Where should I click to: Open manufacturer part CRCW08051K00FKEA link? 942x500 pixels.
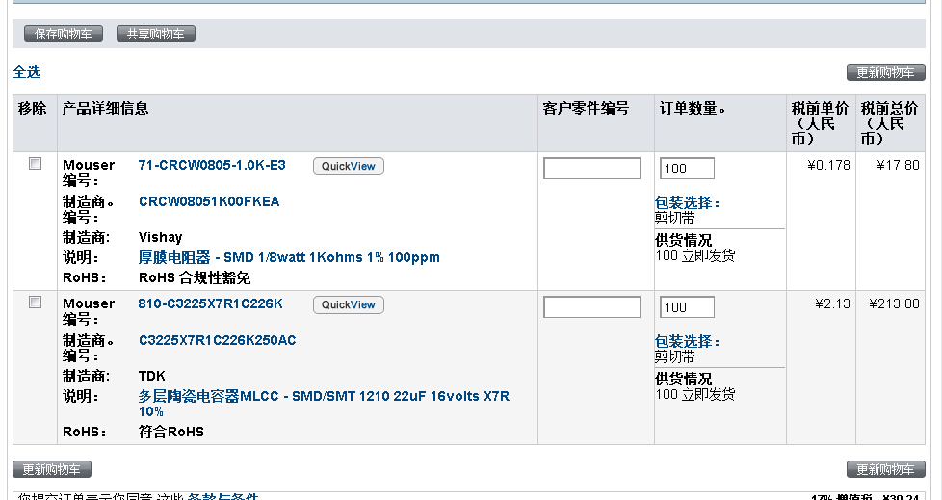[209, 202]
